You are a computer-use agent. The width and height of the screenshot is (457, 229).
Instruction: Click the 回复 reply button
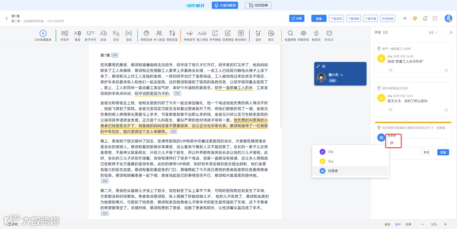click(443, 152)
